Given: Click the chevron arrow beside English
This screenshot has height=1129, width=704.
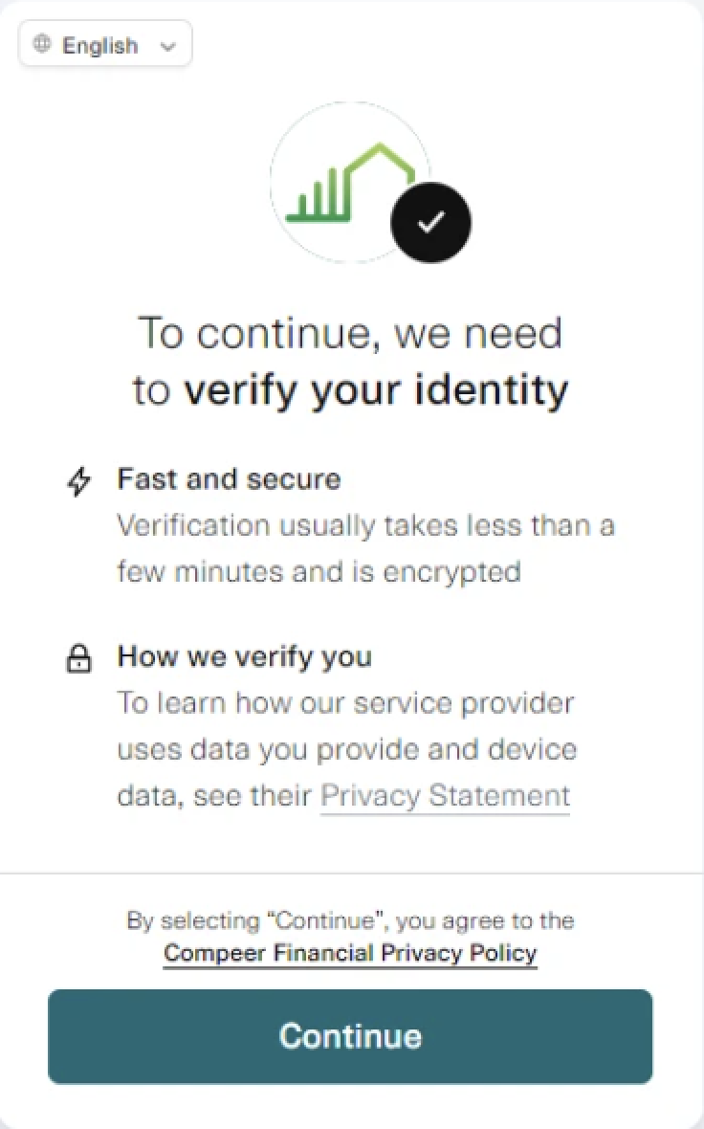Looking at the screenshot, I should click(x=168, y=46).
